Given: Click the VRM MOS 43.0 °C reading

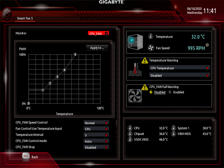Looking at the screenshot, I should pos(207,134).
